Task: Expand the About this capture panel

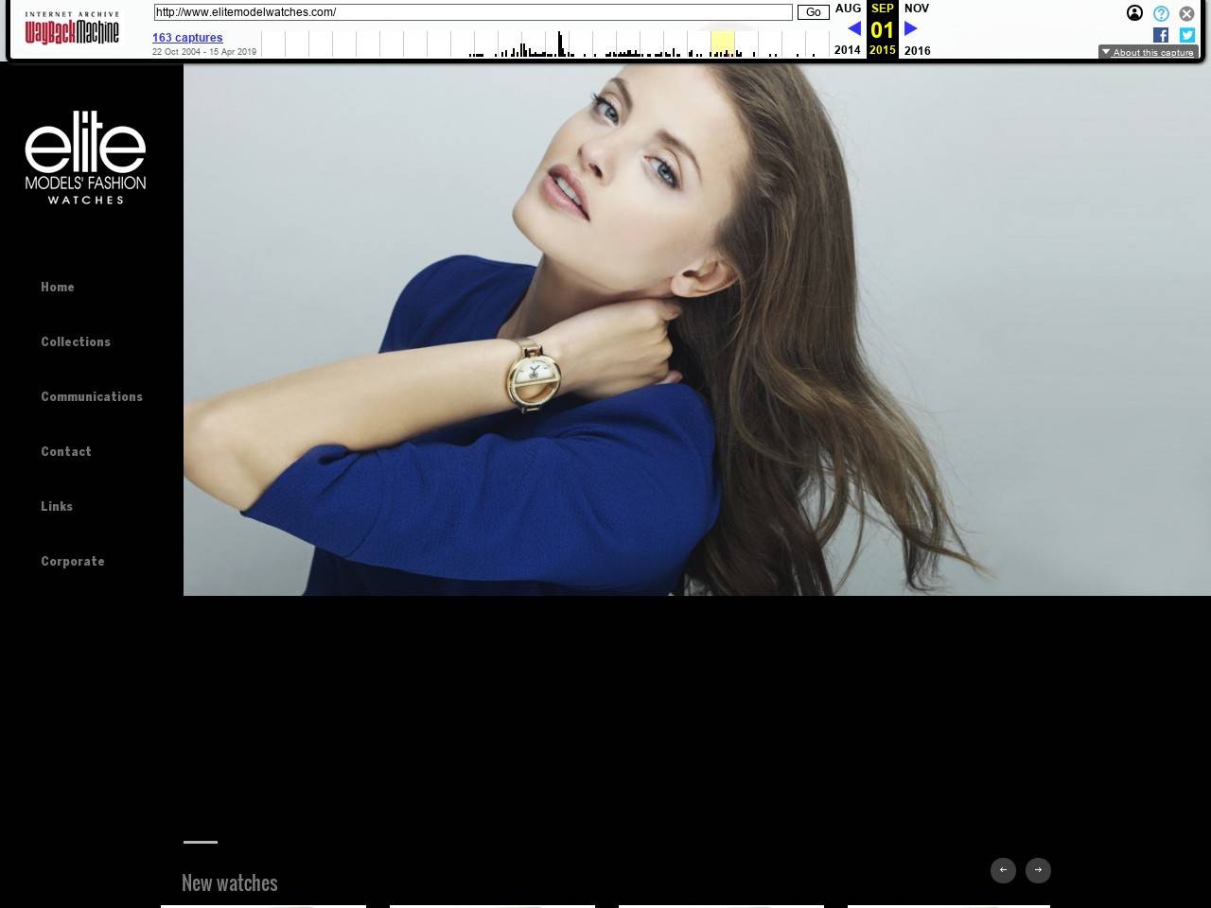Action: (x=1148, y=52)
